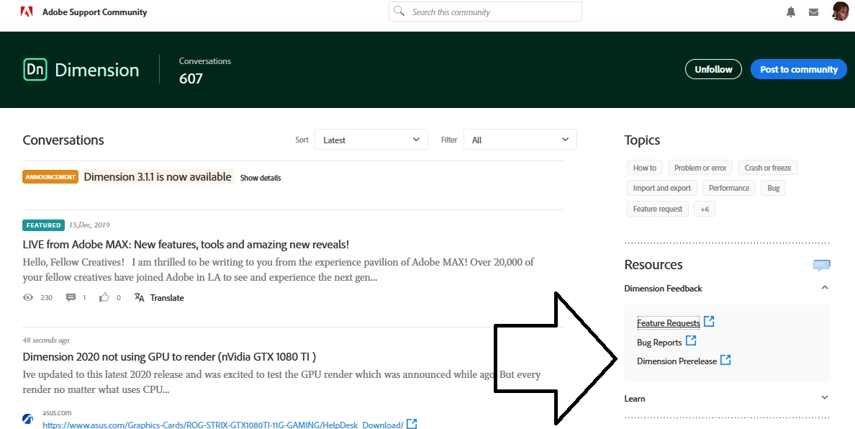Image resolution: width=855 pixels, height=429 pixels.
Task: Click the Dimension Dn app icon
Action: coord(35,69)
